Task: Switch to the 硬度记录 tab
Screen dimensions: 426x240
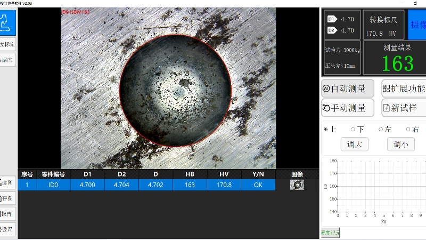Action: click(x=330, y=233)
